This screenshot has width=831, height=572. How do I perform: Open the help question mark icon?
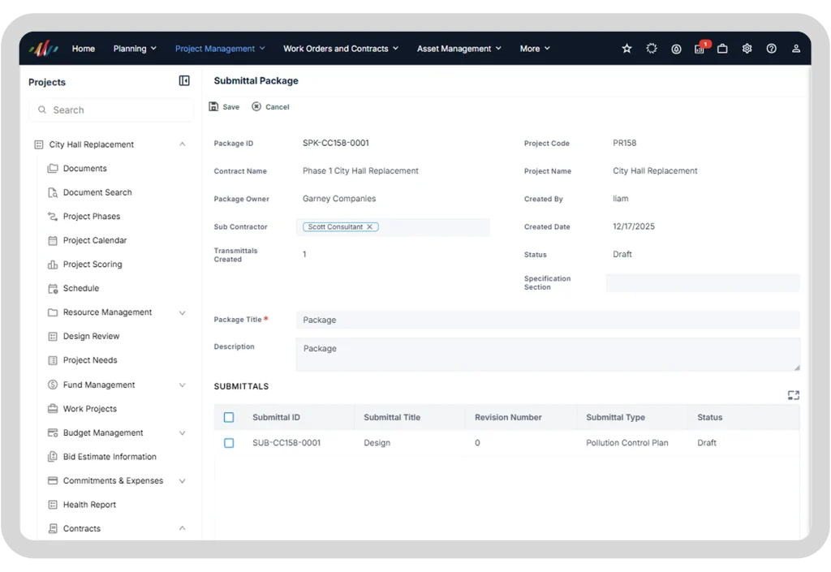click(x=771, y=49)
